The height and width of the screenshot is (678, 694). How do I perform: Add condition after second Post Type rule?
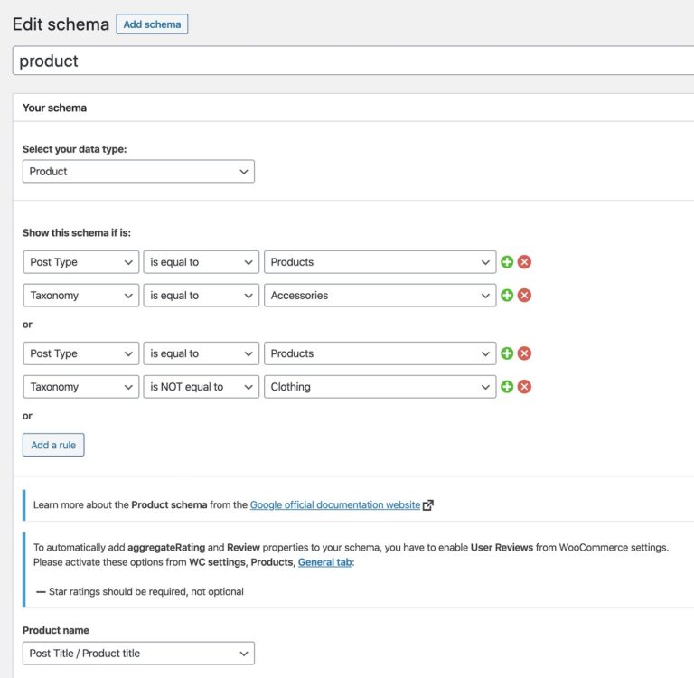(507, 353)
